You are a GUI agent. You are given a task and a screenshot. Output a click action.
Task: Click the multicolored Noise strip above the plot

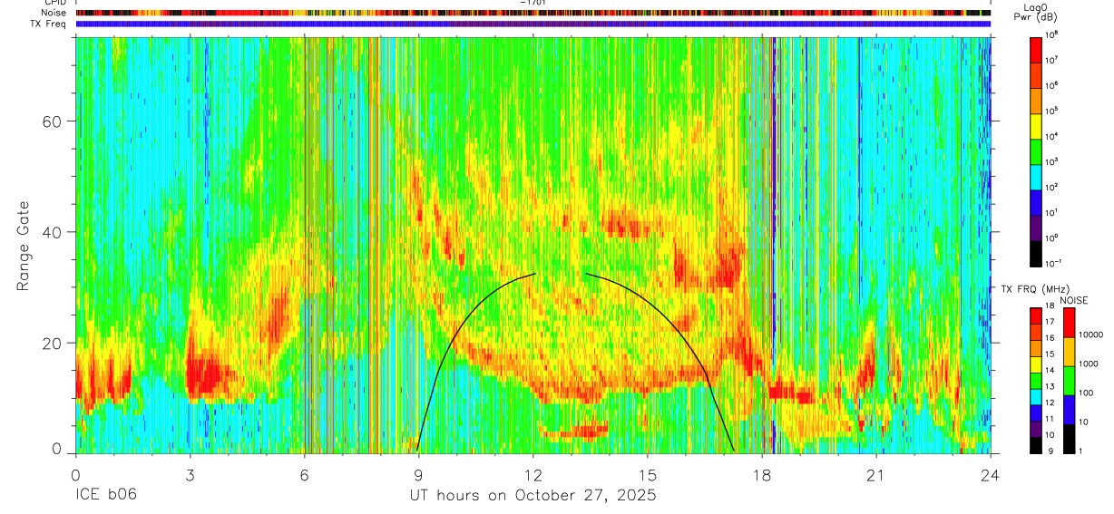click(x=533, y=13)
